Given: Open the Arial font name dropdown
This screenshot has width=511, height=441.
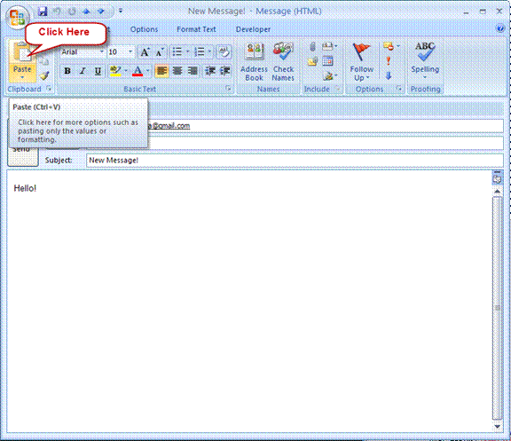Looking at the screenshot, I should [x=102, y=51].
